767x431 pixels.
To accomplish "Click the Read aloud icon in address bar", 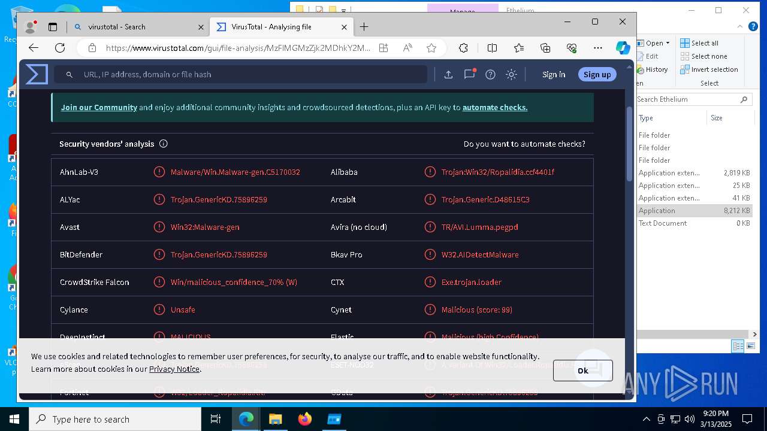I will pos(407,48).
